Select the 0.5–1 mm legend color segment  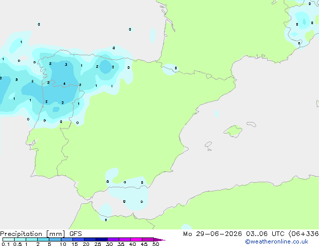[20, 239]
